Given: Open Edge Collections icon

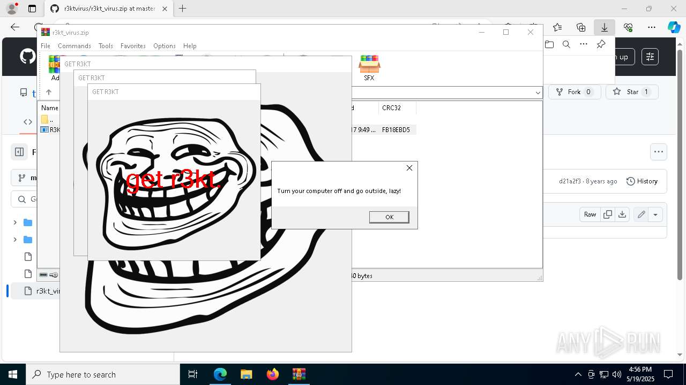Looking at the screenshot, I should pos(581,27).
